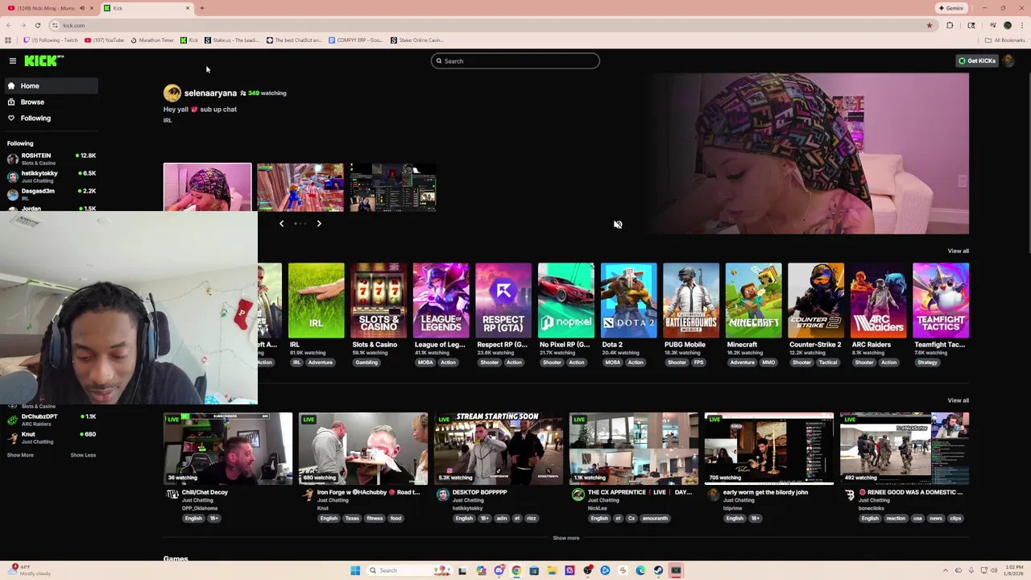Click the Gambling tag under Slots & Casino
1031x580 pixels.
point(366,362)
